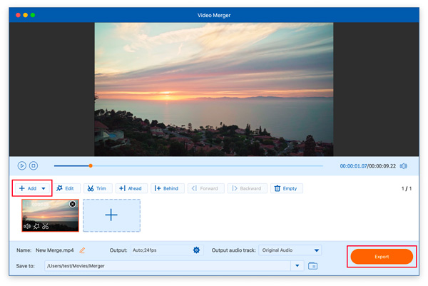Click the orange Export button
Viewport: 428px width, 286px height.
(x=382, y=257)
